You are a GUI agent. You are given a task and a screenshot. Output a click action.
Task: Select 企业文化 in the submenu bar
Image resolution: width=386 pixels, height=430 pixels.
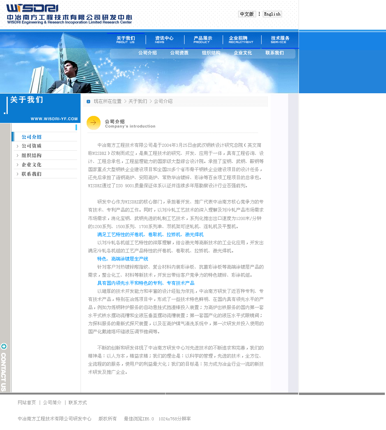243,53
